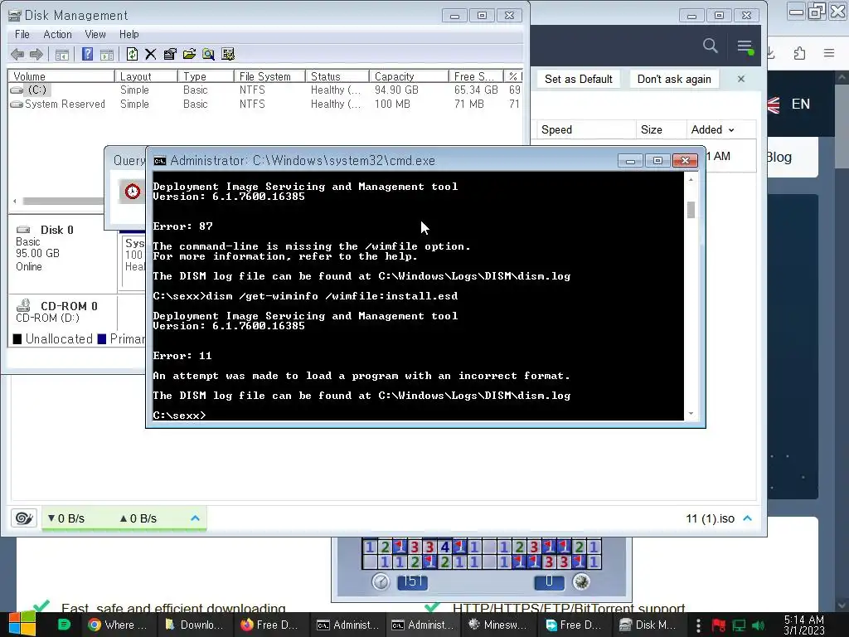The width and height of the screenshot is (849, 637).
Task: Click the Forward arrow in Disk Management toolbar
Action: (36, 54)
